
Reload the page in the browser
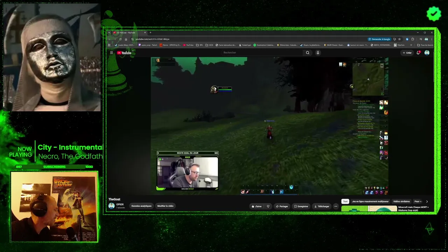pos(121,39)
